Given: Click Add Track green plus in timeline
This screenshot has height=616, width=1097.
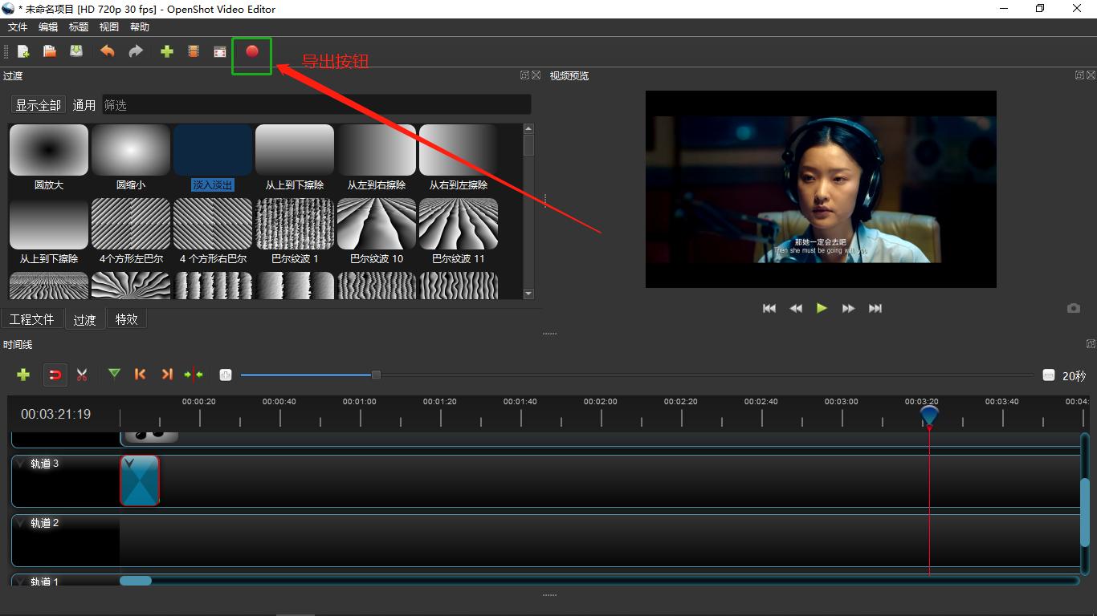Looking at the screenshot, I should 23,375.
